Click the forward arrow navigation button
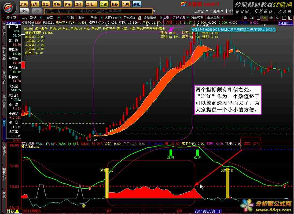Screen dimensions: 294x214 click(x=37, y=11)
